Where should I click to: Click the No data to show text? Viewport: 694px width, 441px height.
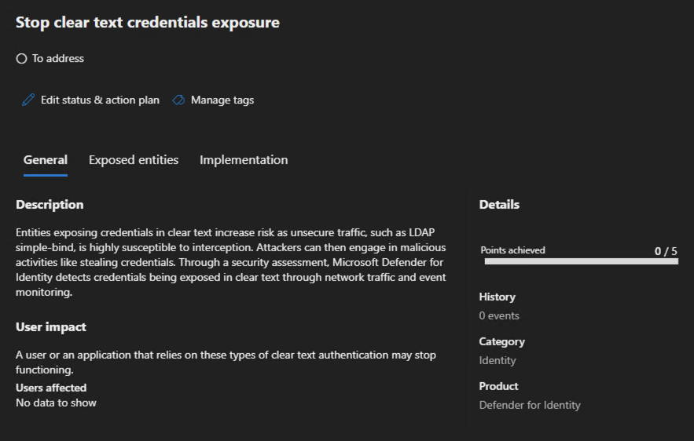click(56, 403)
